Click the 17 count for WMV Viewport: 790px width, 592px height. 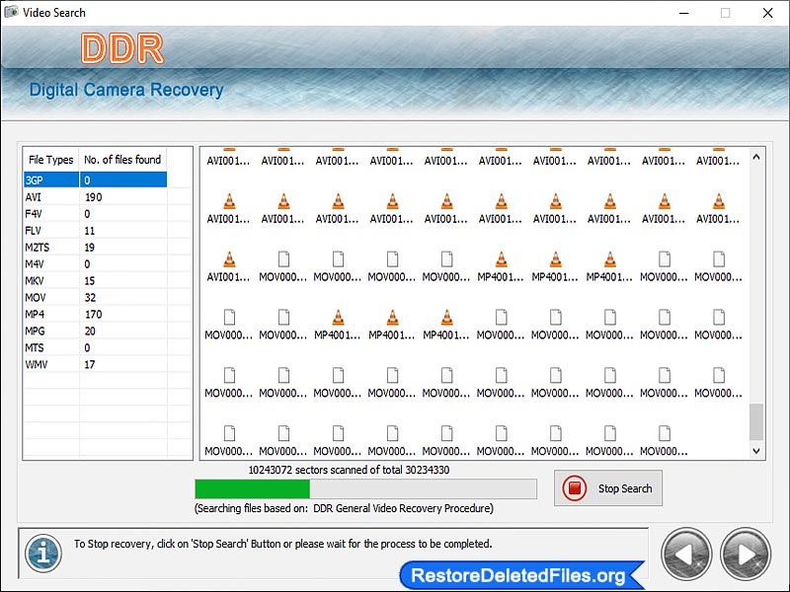pos(90,364)
